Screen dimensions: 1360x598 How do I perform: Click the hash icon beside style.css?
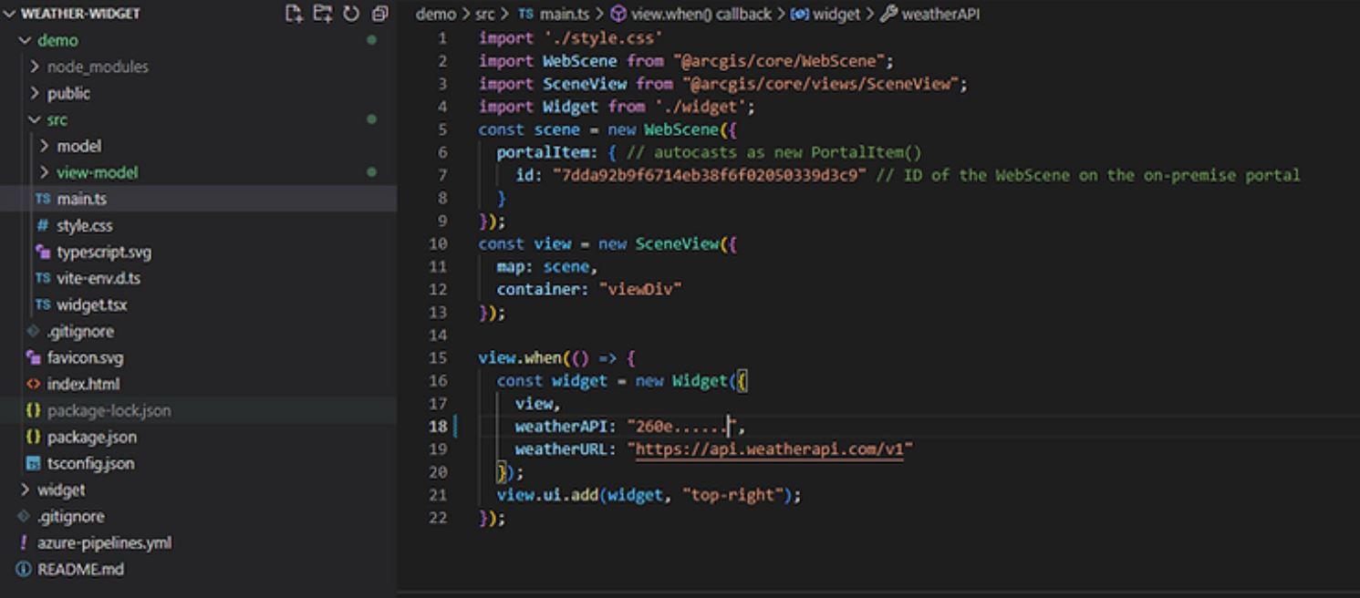42,225
